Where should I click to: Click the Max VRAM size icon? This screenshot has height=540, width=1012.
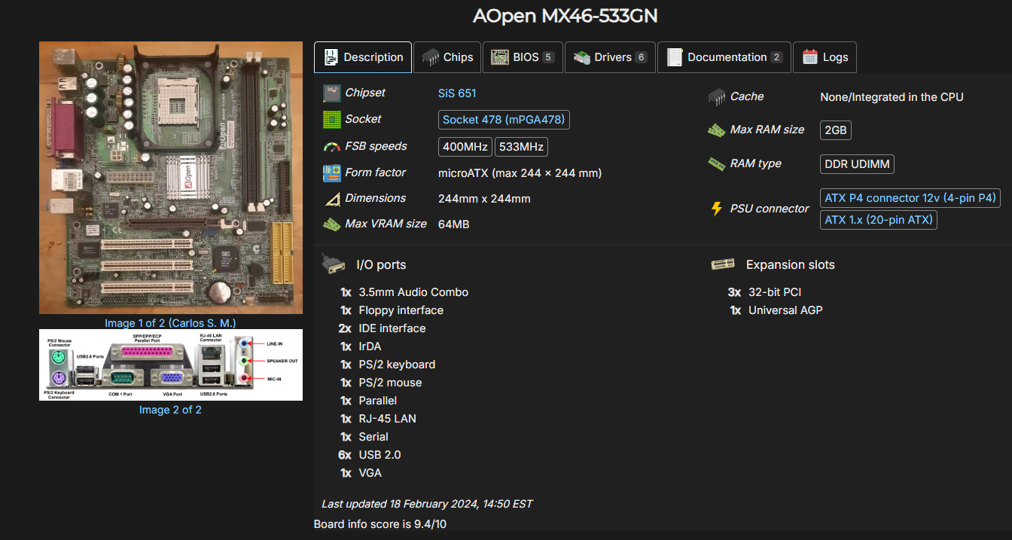point(331,224)
